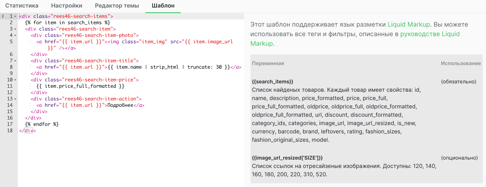
Task: Click line number 16 in the gutter
Action: coord(10,118)
